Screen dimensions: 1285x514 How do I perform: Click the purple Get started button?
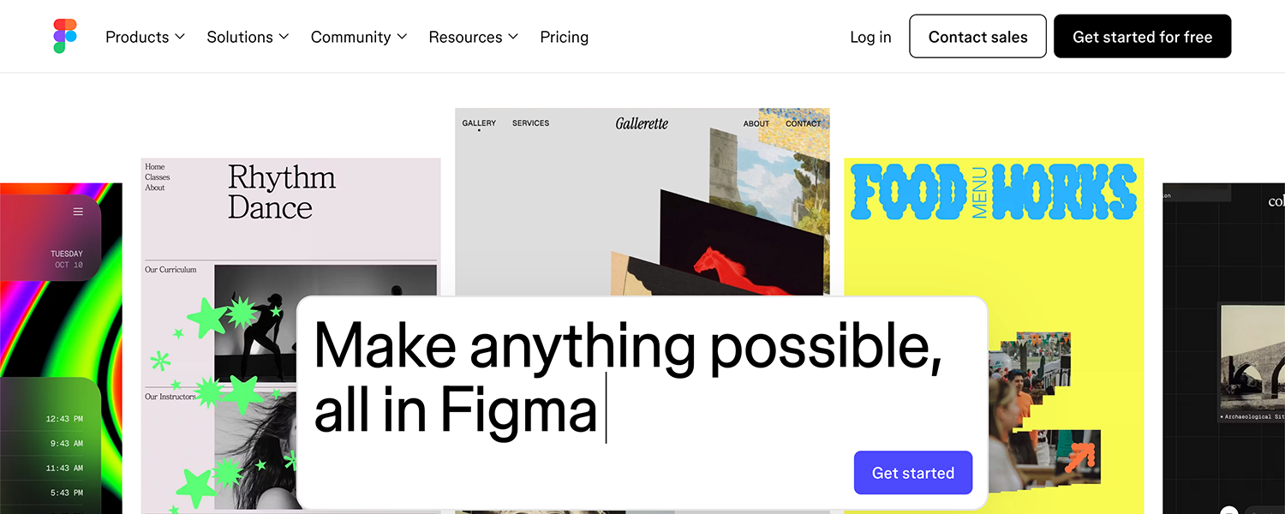[913, 473]
